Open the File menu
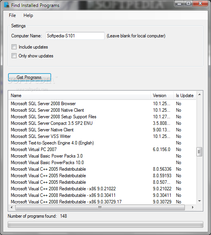The width and height of the screenshot is (211, 235). 12,15
